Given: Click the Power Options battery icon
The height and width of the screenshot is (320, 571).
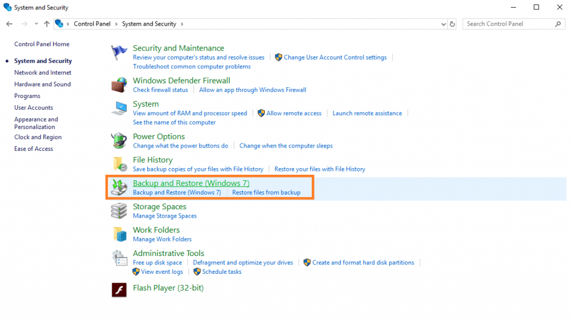Looking at the screenshot, I should click(x=119, y=140).
